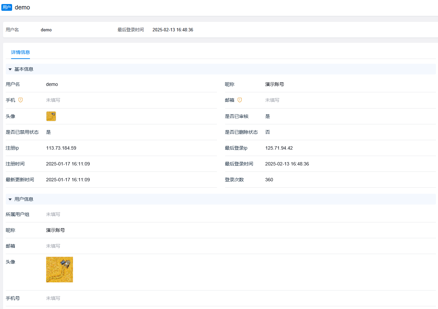Viewport: 438px width, 309px height.
Task: Click the blue 用户 badge in the page header
Action: pyautogui.click(x=7, y=7)
